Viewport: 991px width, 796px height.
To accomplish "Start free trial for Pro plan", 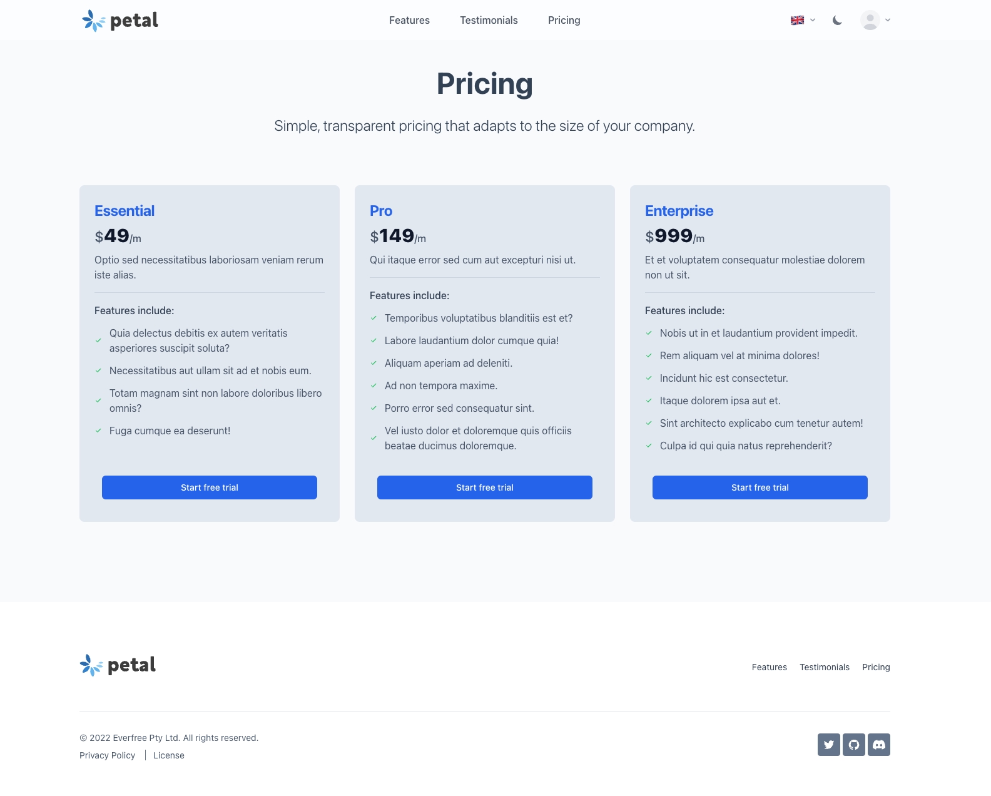I will [485, 487].
